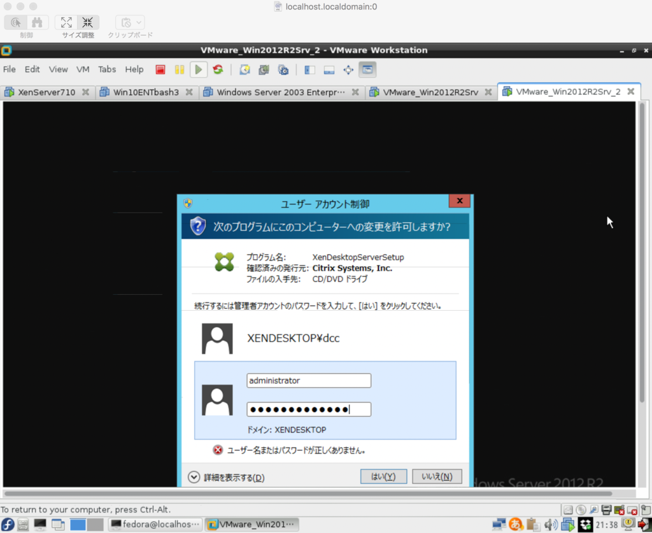The image size is (652, 533).
Task: Open the clipboard dropdown
Action: (x=130, y=22)
